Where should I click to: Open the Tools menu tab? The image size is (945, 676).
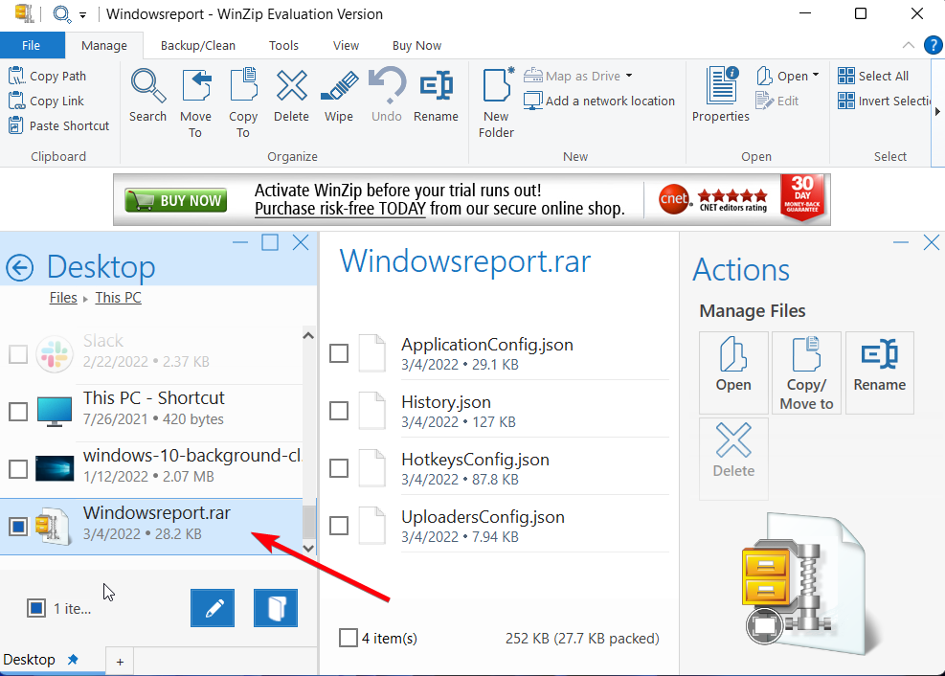(283, 45)
